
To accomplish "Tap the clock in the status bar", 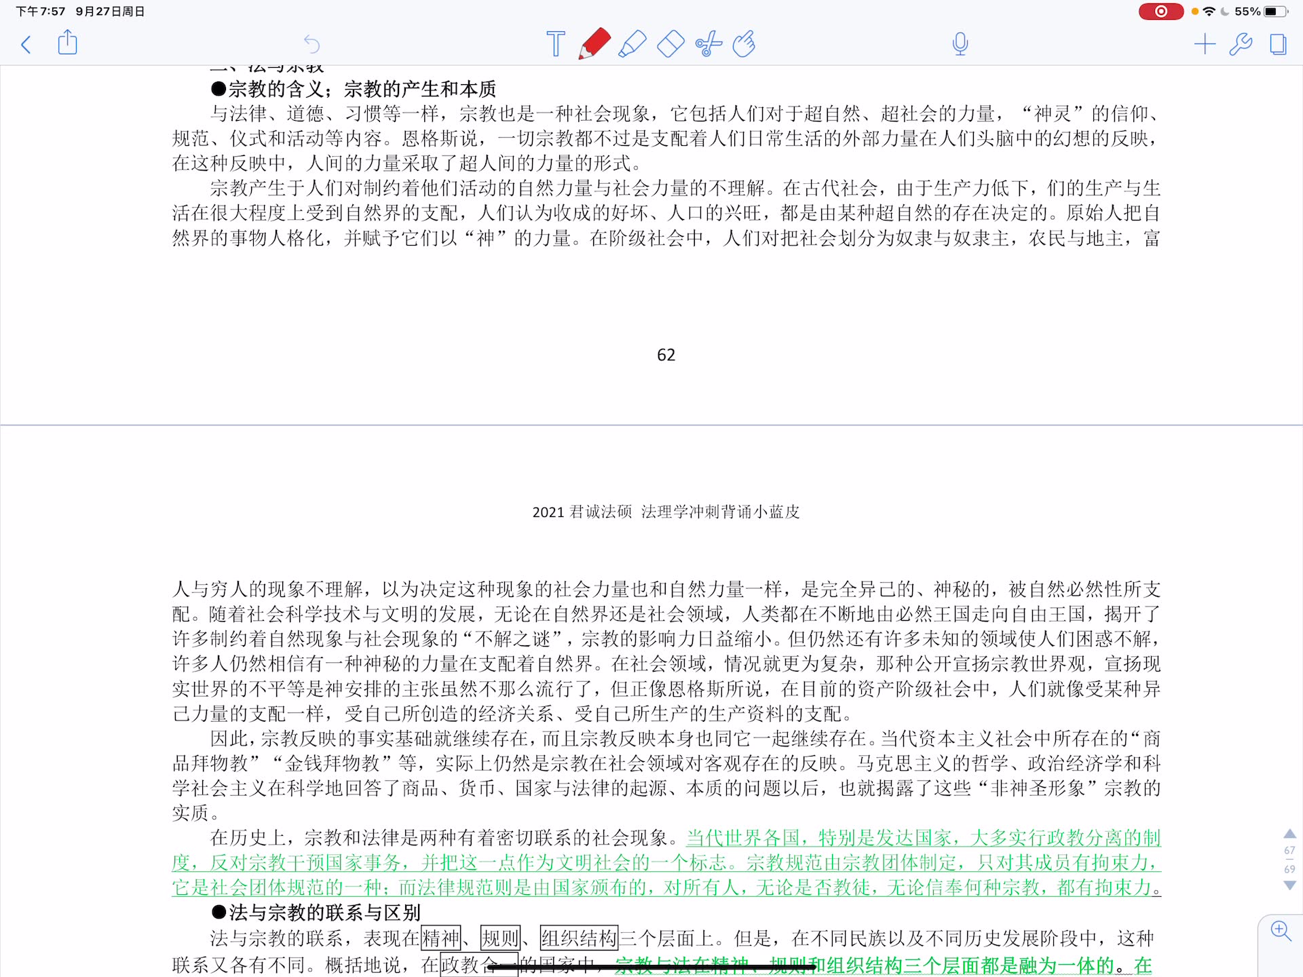I will (x=41, y=11).
